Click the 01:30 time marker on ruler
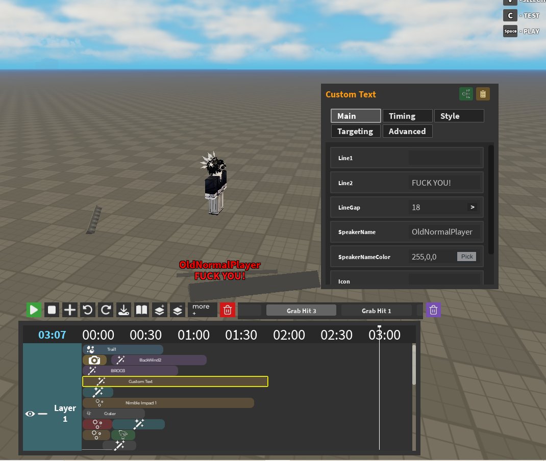The image size is (546, 461). (241, 335)
